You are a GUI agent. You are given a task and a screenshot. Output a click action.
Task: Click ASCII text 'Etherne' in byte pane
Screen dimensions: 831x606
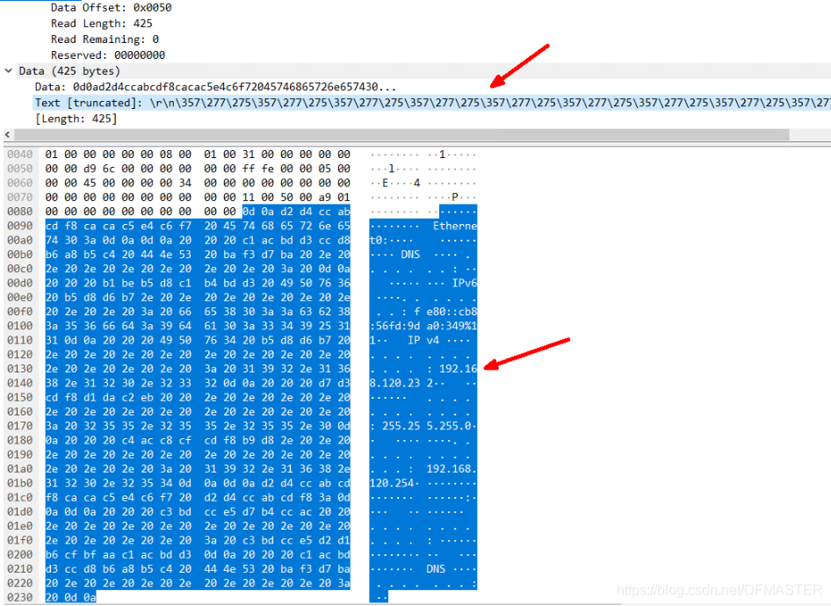coord(455,226)
